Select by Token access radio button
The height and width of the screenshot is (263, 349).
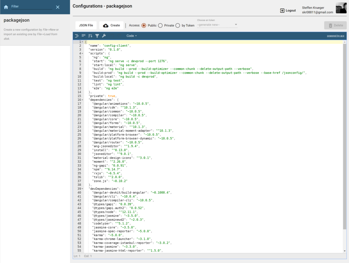click(178, 25)
